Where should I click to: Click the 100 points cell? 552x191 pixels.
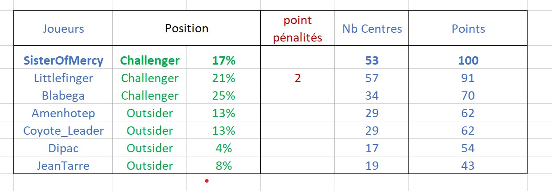(x=468, y=60)
